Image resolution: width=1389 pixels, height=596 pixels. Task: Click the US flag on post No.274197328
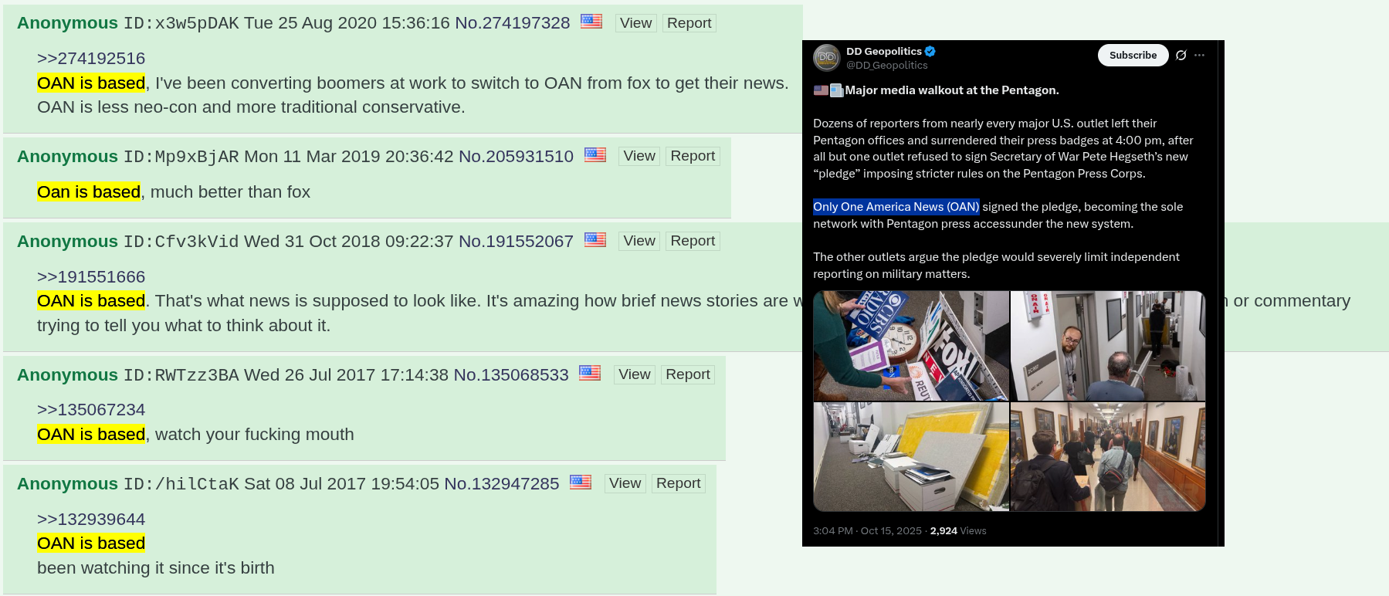click(591, 22)
